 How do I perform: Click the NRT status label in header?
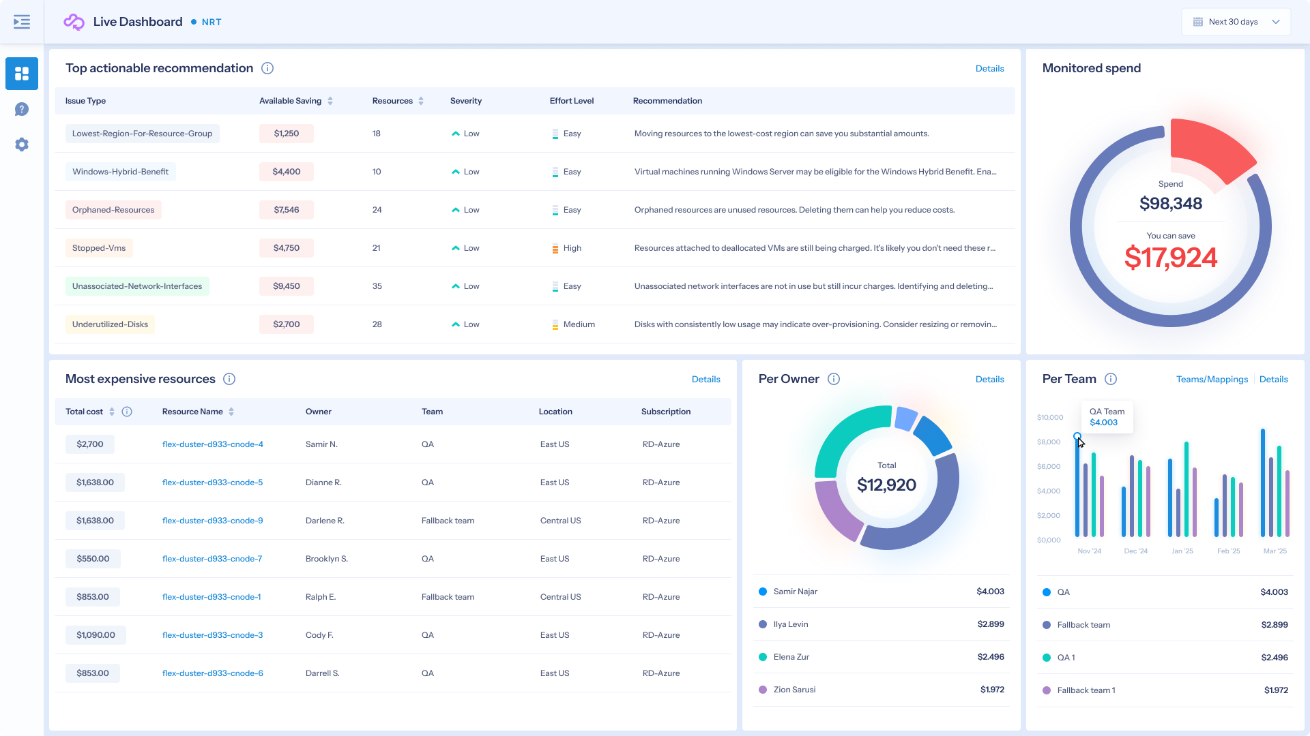coord(211,22)
